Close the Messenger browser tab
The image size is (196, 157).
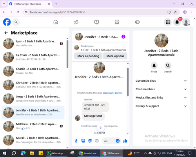coord(49,4)
